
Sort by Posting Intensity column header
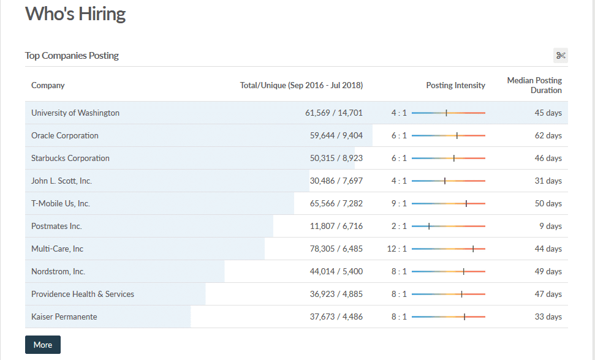coord(455,85)
